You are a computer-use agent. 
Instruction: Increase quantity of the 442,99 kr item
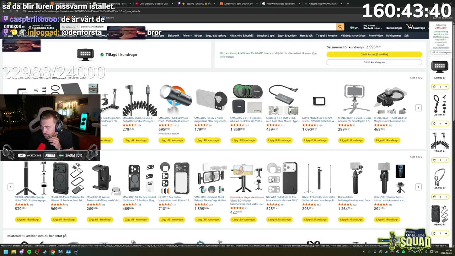(446, 197)
